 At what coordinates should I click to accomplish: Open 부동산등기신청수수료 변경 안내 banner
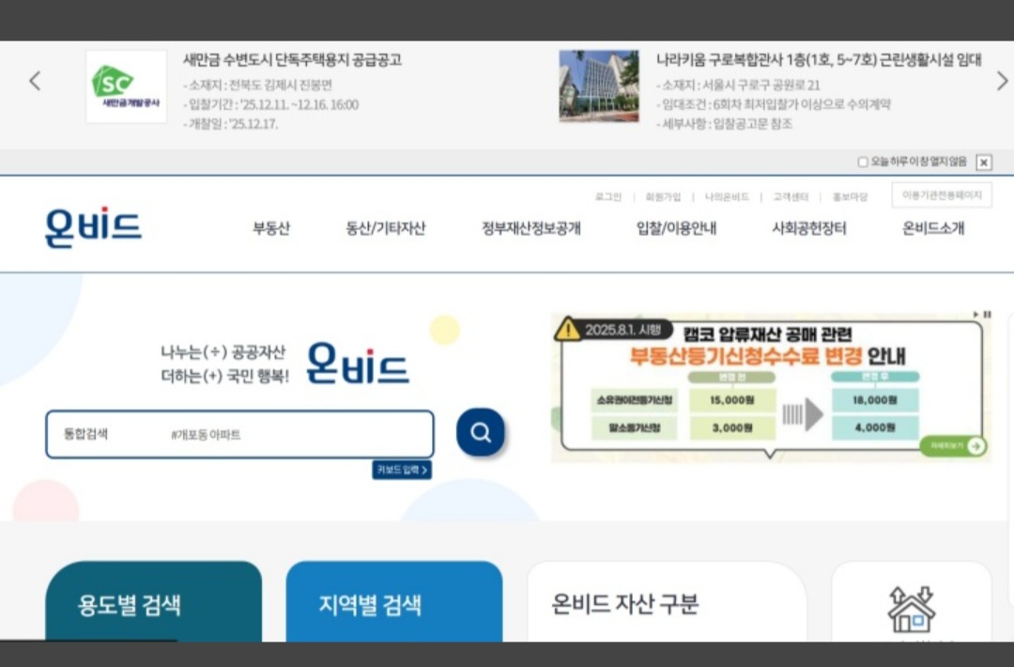point(771,388)
